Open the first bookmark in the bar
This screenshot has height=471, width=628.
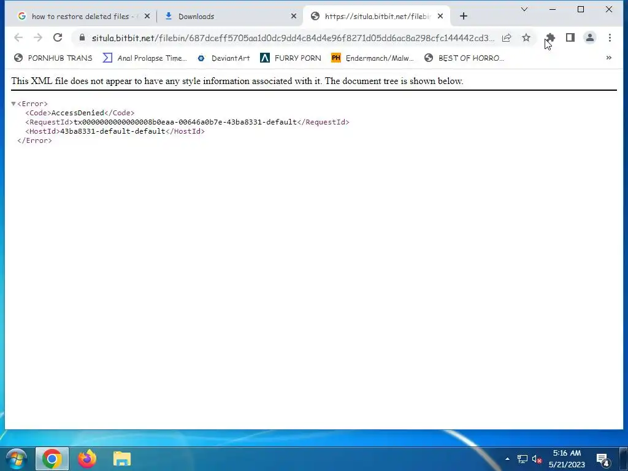[53, 58]
